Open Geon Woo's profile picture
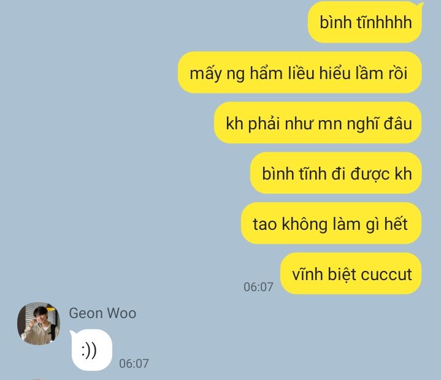Image resolution: width=441 pixels, height=380 pixels. pos(39,324)
